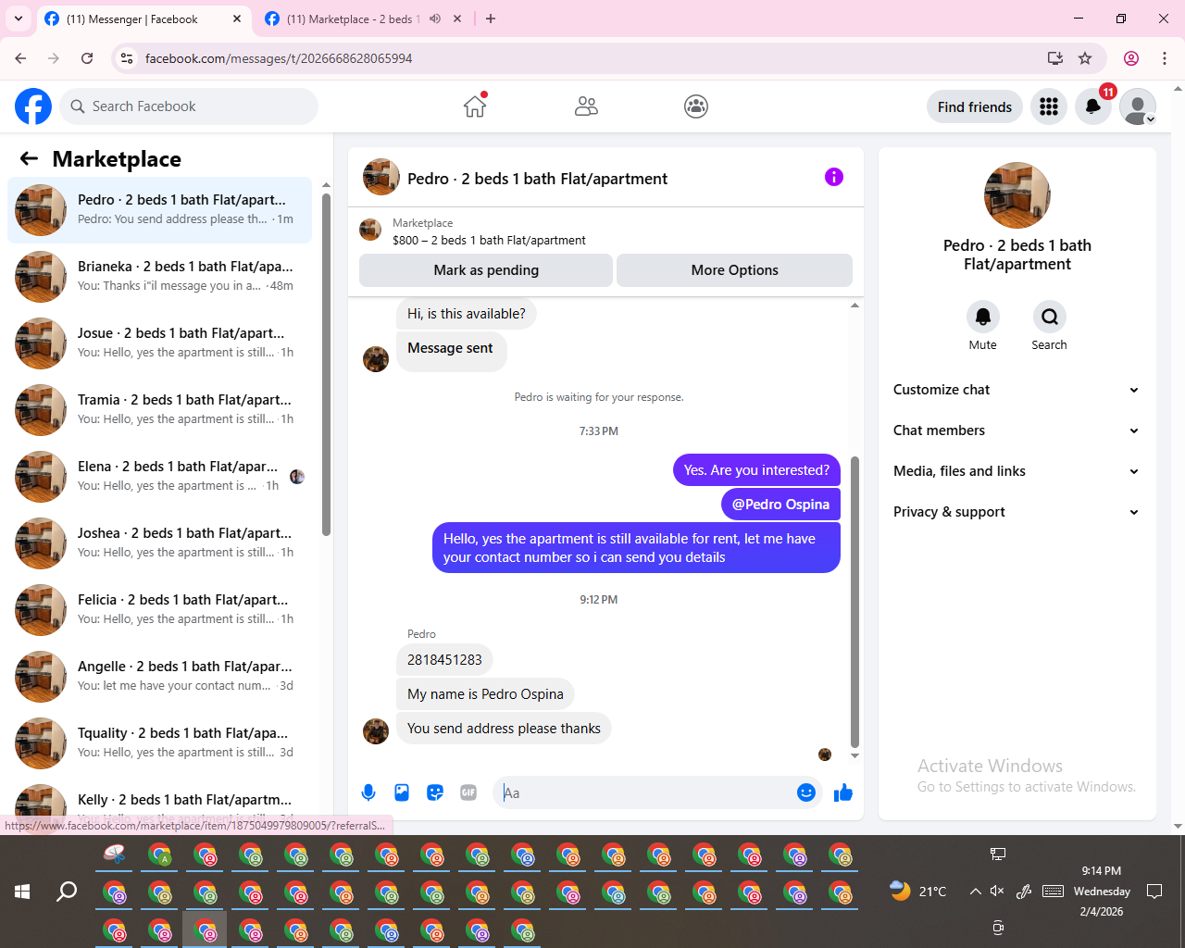Click the 2818451283 phone number message
This screenshot has height=948, width=1185.
444,660
